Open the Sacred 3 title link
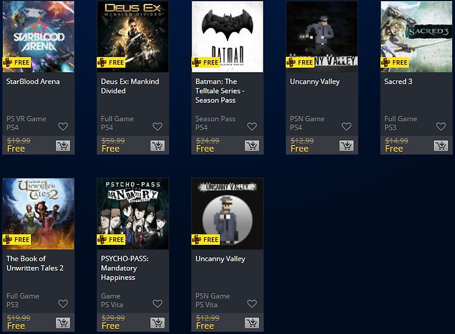The height and width of the screenshot is (334, 455). click(398, 82)
